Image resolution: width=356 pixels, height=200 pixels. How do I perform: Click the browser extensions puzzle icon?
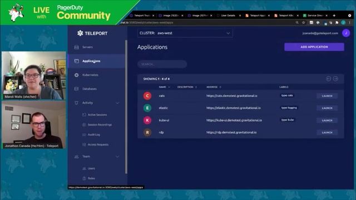pyautogui.click(x=337, y=22)
